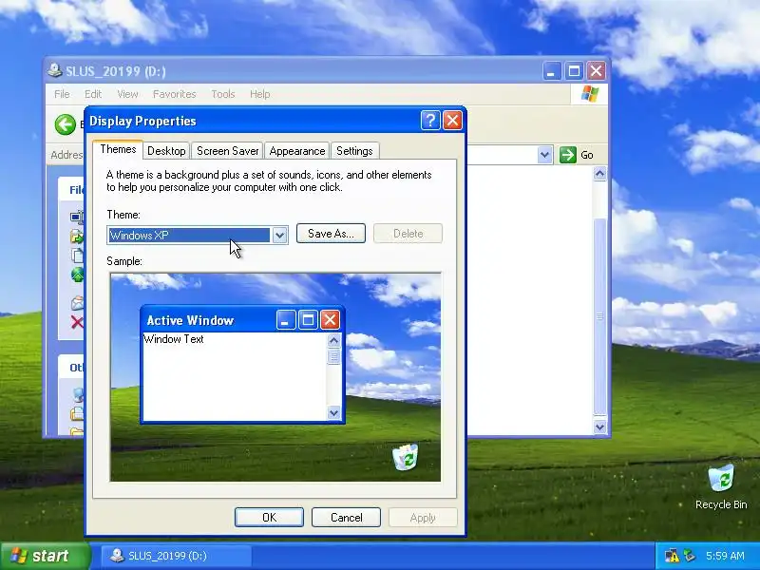Screen dimensions: 760x570
Task: Click the Start button
Action: 45,556
